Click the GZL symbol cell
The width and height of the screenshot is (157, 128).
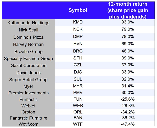pos(78,65)
